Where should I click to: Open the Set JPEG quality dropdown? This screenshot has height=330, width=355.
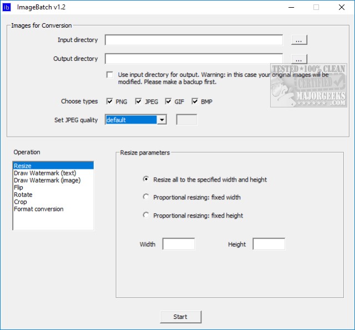162,120
